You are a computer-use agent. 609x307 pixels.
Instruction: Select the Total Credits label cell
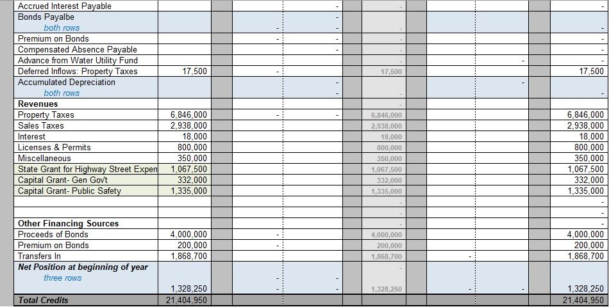point(43,299)
